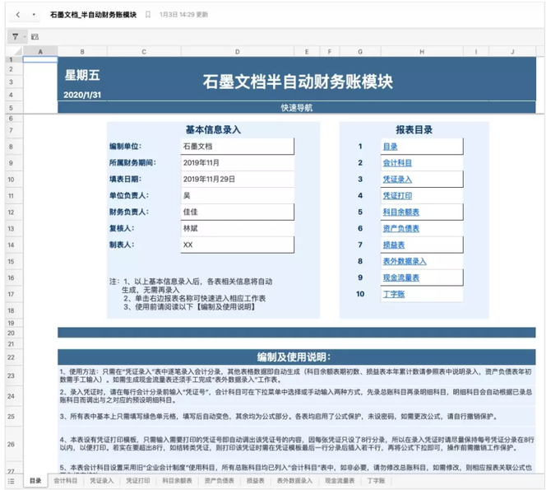Screen dimensions: 551x490
Task: Click the select-all corner of the grid
Action: coord(13,51)
